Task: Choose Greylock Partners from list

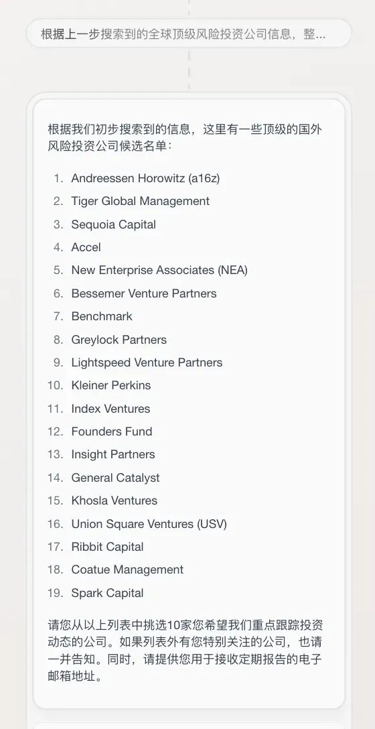Action: click(119, 340)
